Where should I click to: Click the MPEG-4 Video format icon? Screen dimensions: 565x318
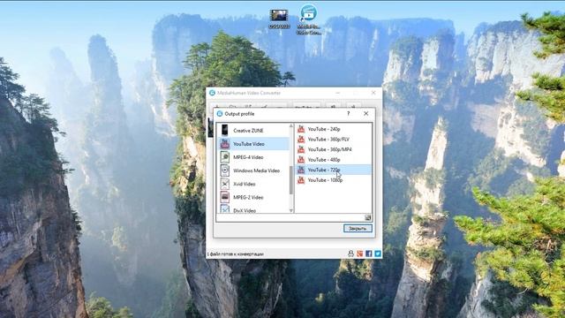(225, 157)
